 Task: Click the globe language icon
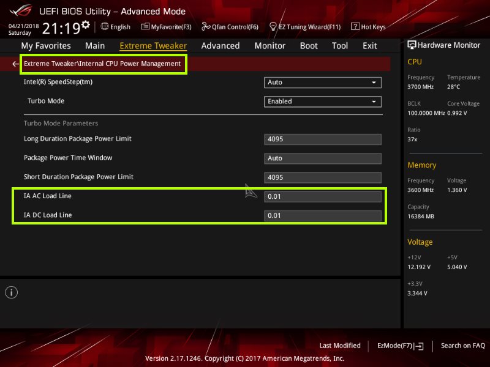(x=105, y=26)
